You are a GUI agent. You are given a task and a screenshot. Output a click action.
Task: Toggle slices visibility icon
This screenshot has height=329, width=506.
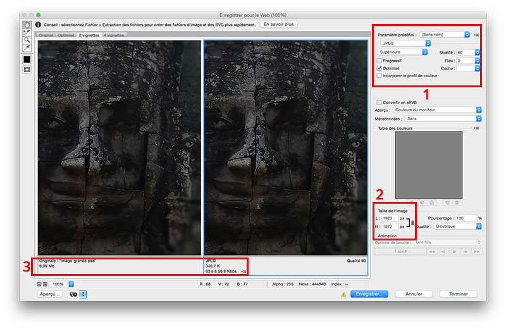pyautogui.click(x=27, y=70)
